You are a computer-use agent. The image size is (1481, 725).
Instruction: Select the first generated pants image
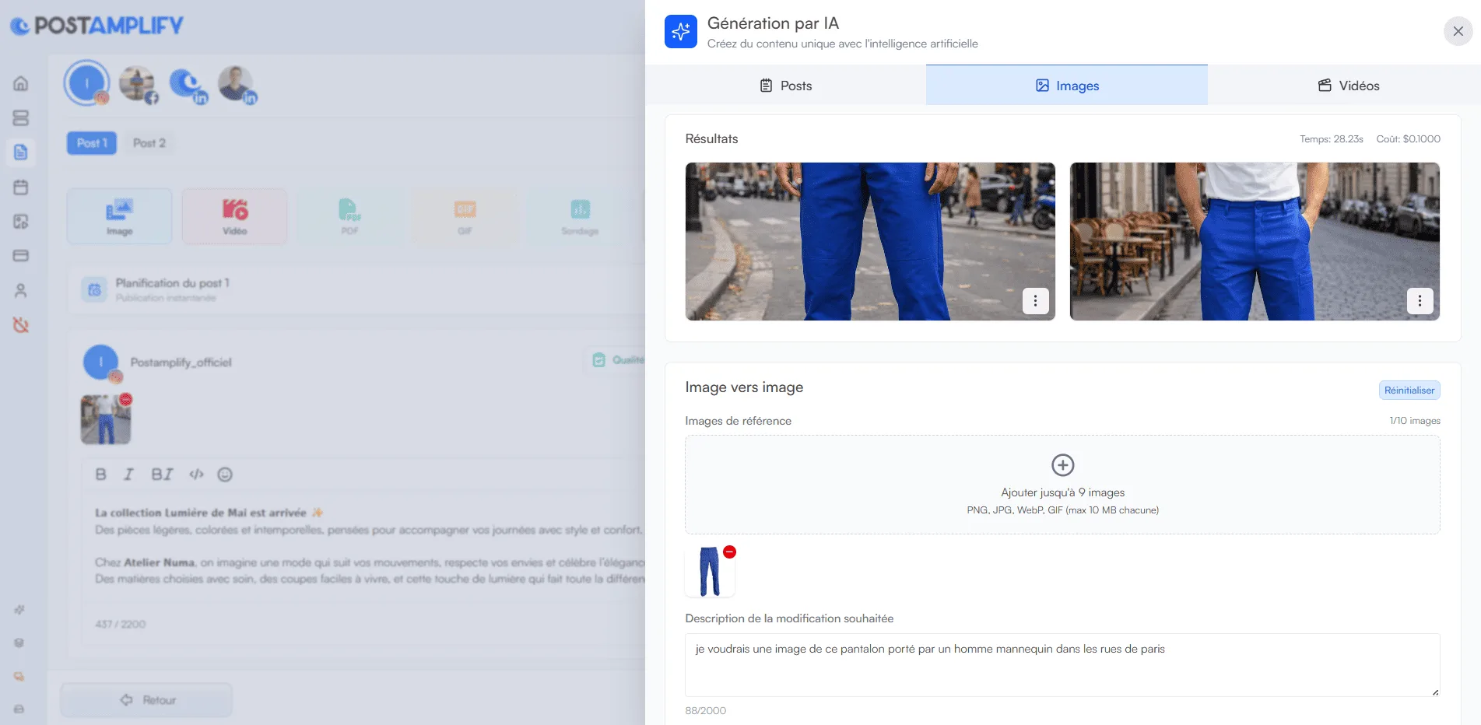[870, 241]
